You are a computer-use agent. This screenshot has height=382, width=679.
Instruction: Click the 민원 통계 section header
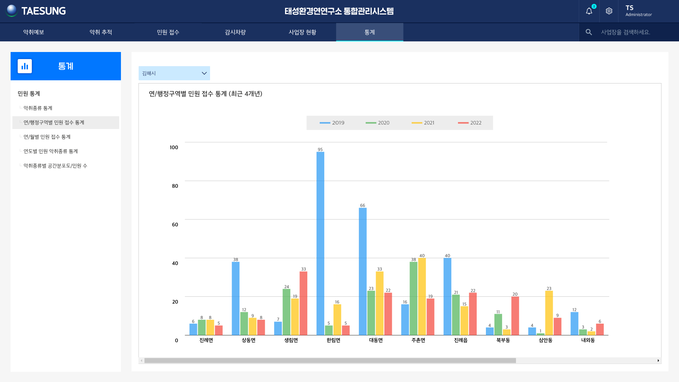29,94
